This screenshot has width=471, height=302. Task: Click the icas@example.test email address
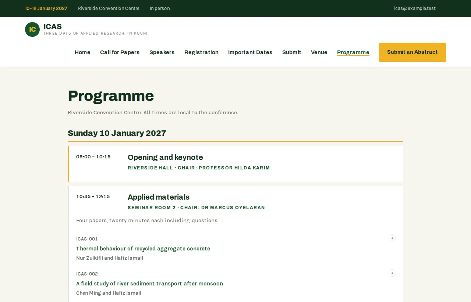415,8
